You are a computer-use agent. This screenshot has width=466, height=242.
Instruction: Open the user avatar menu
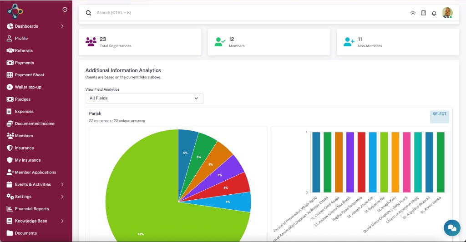coord(447,13)
